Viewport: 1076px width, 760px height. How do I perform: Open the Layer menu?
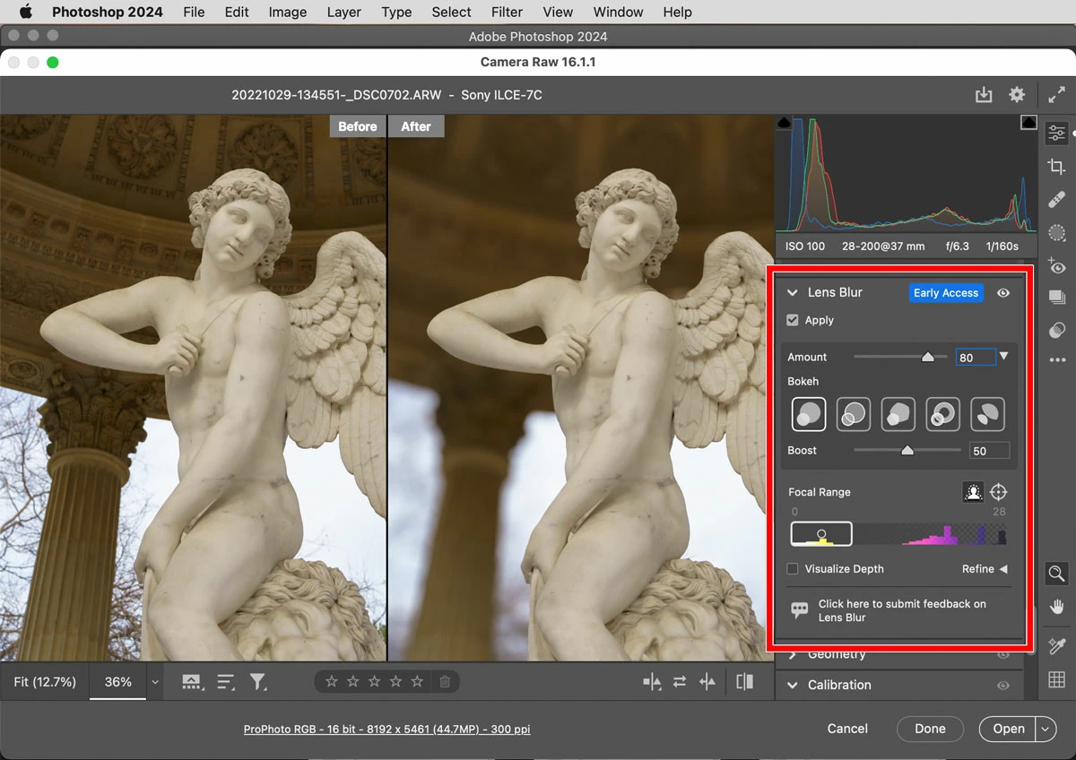point(343,12)
